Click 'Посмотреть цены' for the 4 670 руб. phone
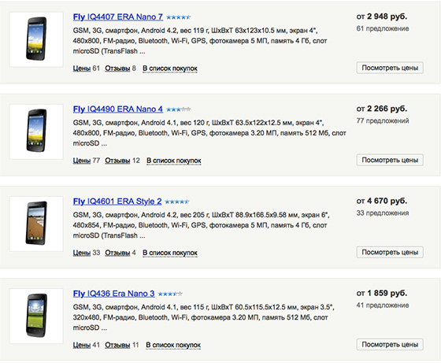The width and height of the screenshot is (441, 363). pos(390,252)
